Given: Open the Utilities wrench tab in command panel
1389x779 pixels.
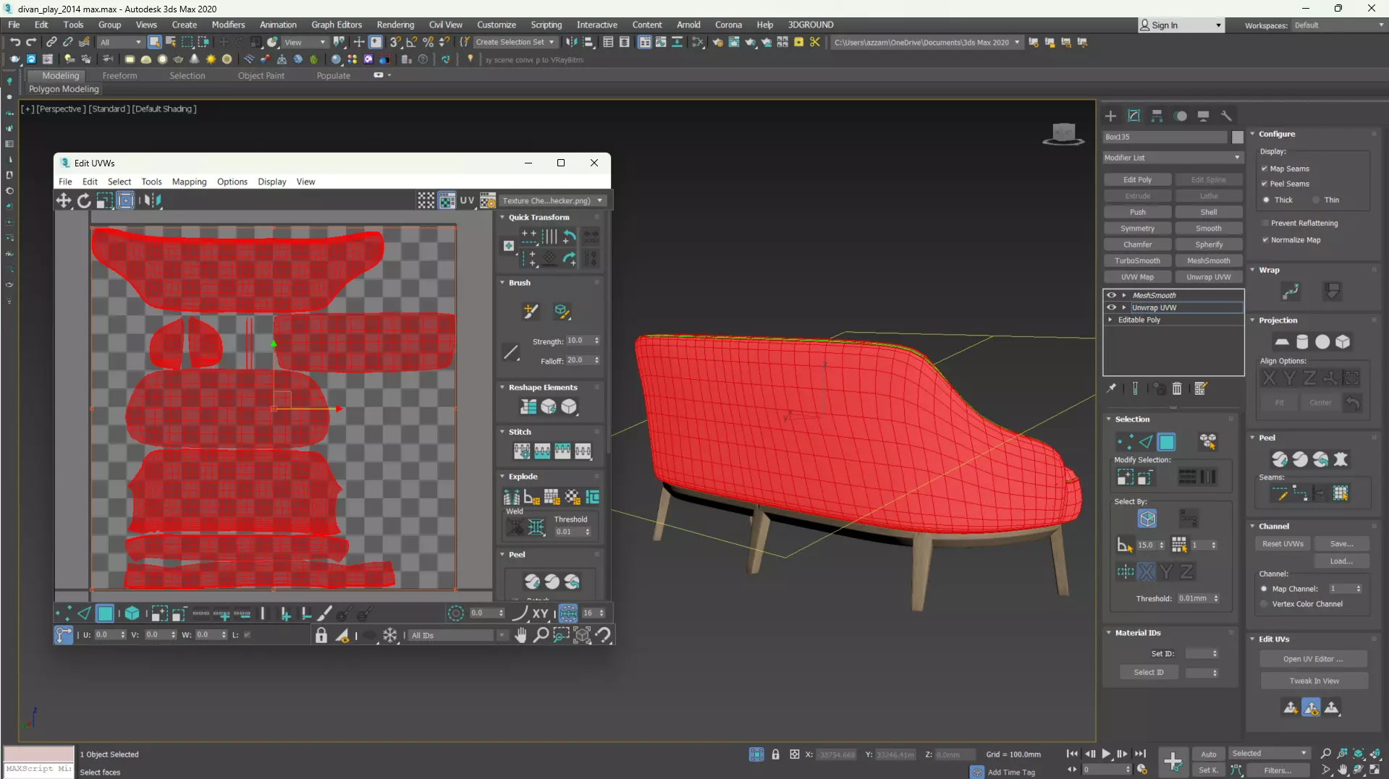Looking at the screenshot, I should [x=1226, y=116].
